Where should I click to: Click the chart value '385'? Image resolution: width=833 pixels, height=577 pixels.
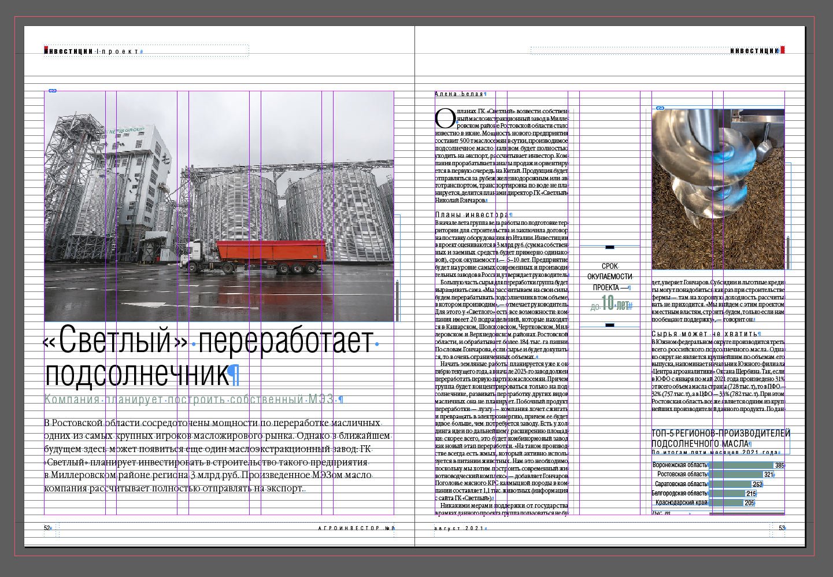click(779, 465)
